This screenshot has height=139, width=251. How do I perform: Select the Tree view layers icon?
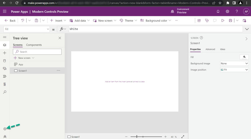click(5, 45)
